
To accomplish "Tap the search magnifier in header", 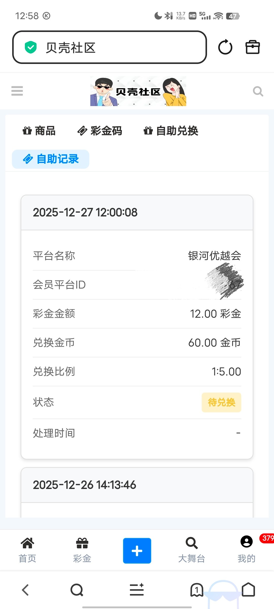I will [x=258, y=91].
